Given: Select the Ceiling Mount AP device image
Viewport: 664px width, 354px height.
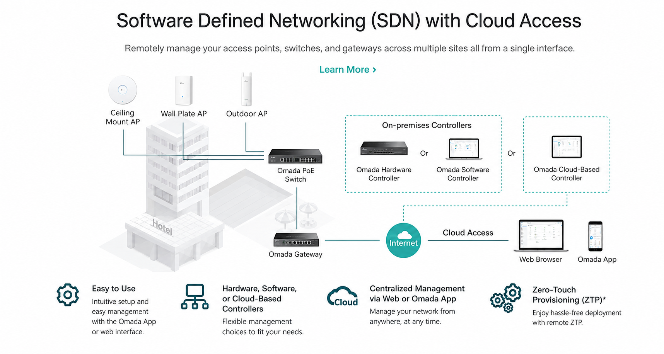Looking at the screenshot, I should click(x=123, y=90).
